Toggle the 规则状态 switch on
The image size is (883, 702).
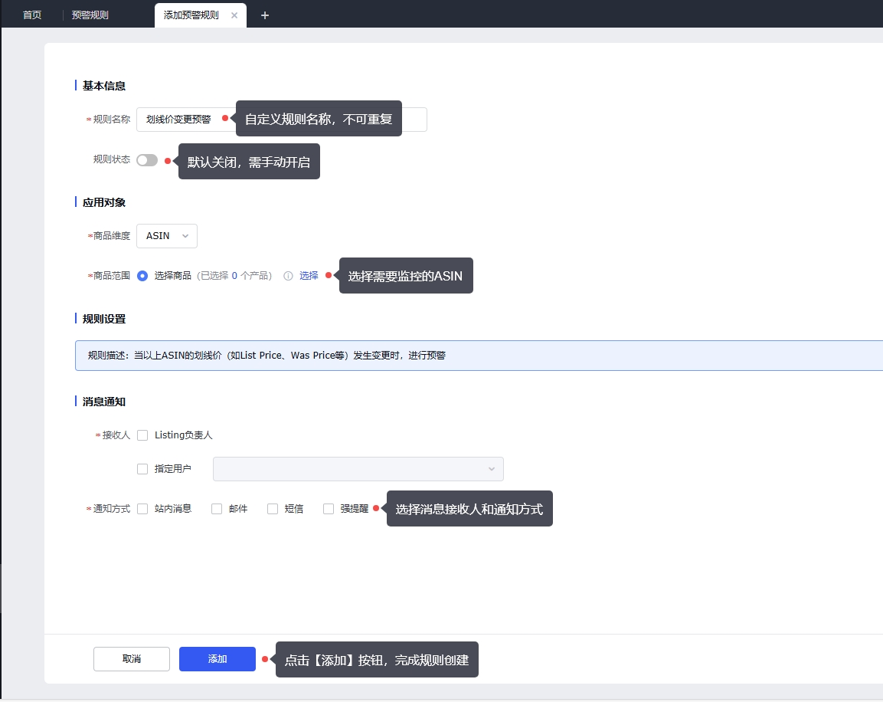click(147, 160)
